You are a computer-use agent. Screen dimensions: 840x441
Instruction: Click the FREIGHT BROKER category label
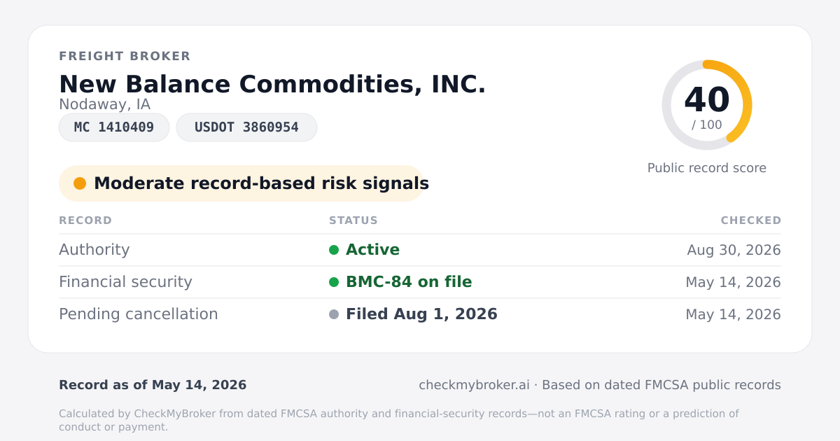[125, 56]
